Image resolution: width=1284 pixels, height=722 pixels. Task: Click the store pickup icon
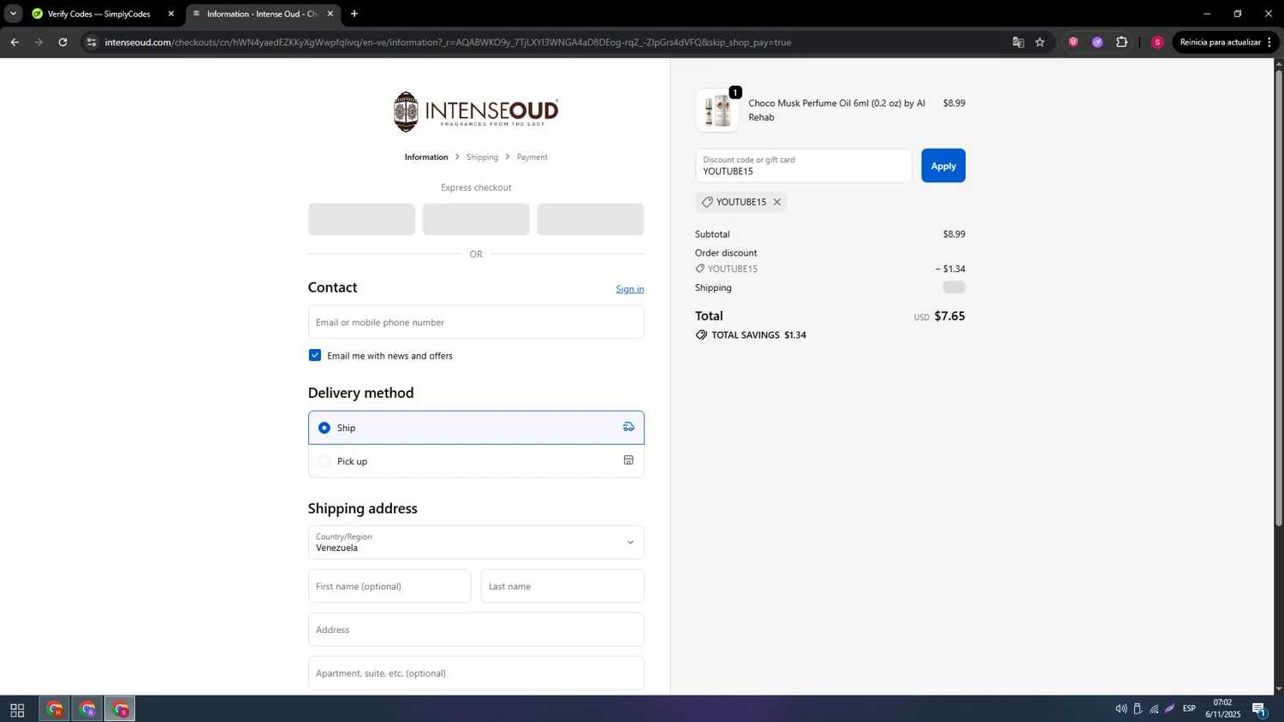point(628,460)
